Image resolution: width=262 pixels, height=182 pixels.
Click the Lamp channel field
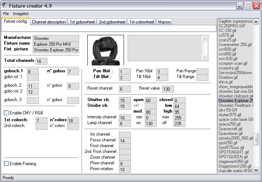pyautogui.click(x=125, y=123)
